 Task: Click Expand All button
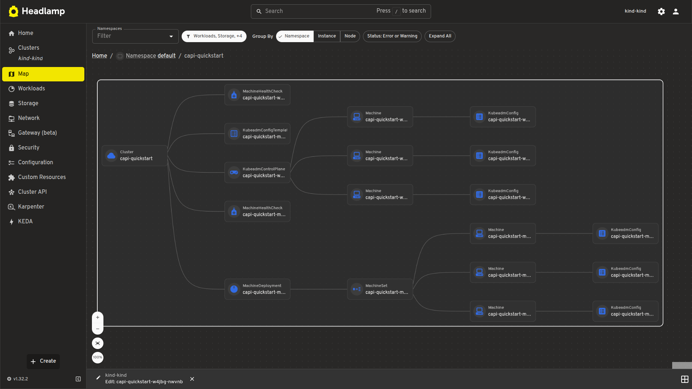[440, 36]
